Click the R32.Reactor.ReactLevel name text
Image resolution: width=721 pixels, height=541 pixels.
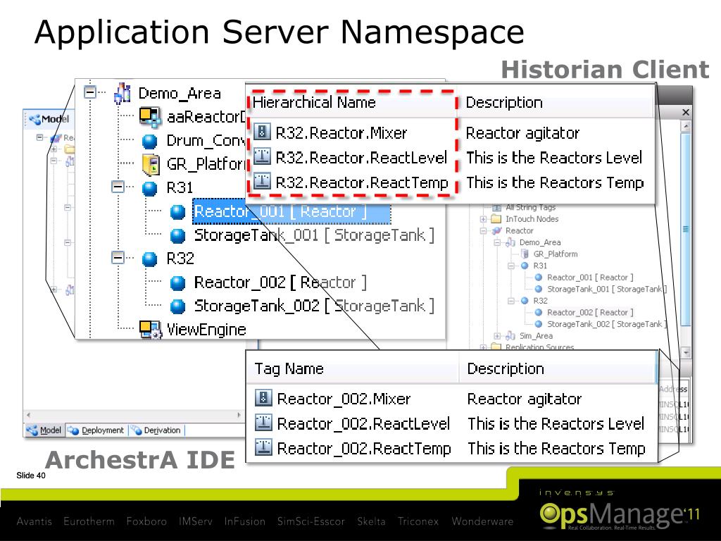pyautogui.click(x=361, y=157)
